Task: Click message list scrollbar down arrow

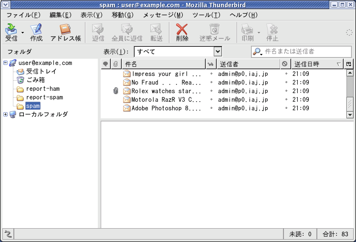Action: (x=350, y=115)
